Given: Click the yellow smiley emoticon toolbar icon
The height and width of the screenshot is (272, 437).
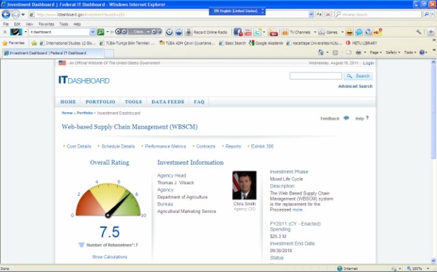Looking at the screenshot, I should pos(349,32).
